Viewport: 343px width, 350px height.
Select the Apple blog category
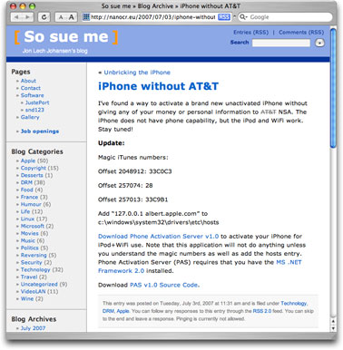click(x=28, y=160)
